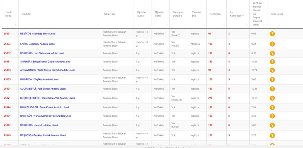Select preference code 25891

pos(7,89)
